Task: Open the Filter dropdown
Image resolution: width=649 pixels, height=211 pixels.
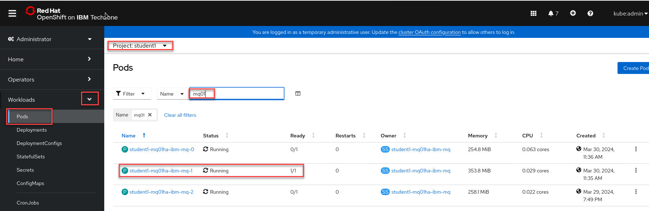Action: coord(131,94)
